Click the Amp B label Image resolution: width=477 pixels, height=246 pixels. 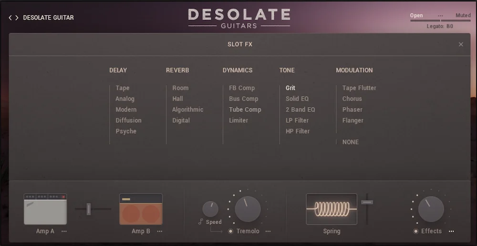point(141,231)
